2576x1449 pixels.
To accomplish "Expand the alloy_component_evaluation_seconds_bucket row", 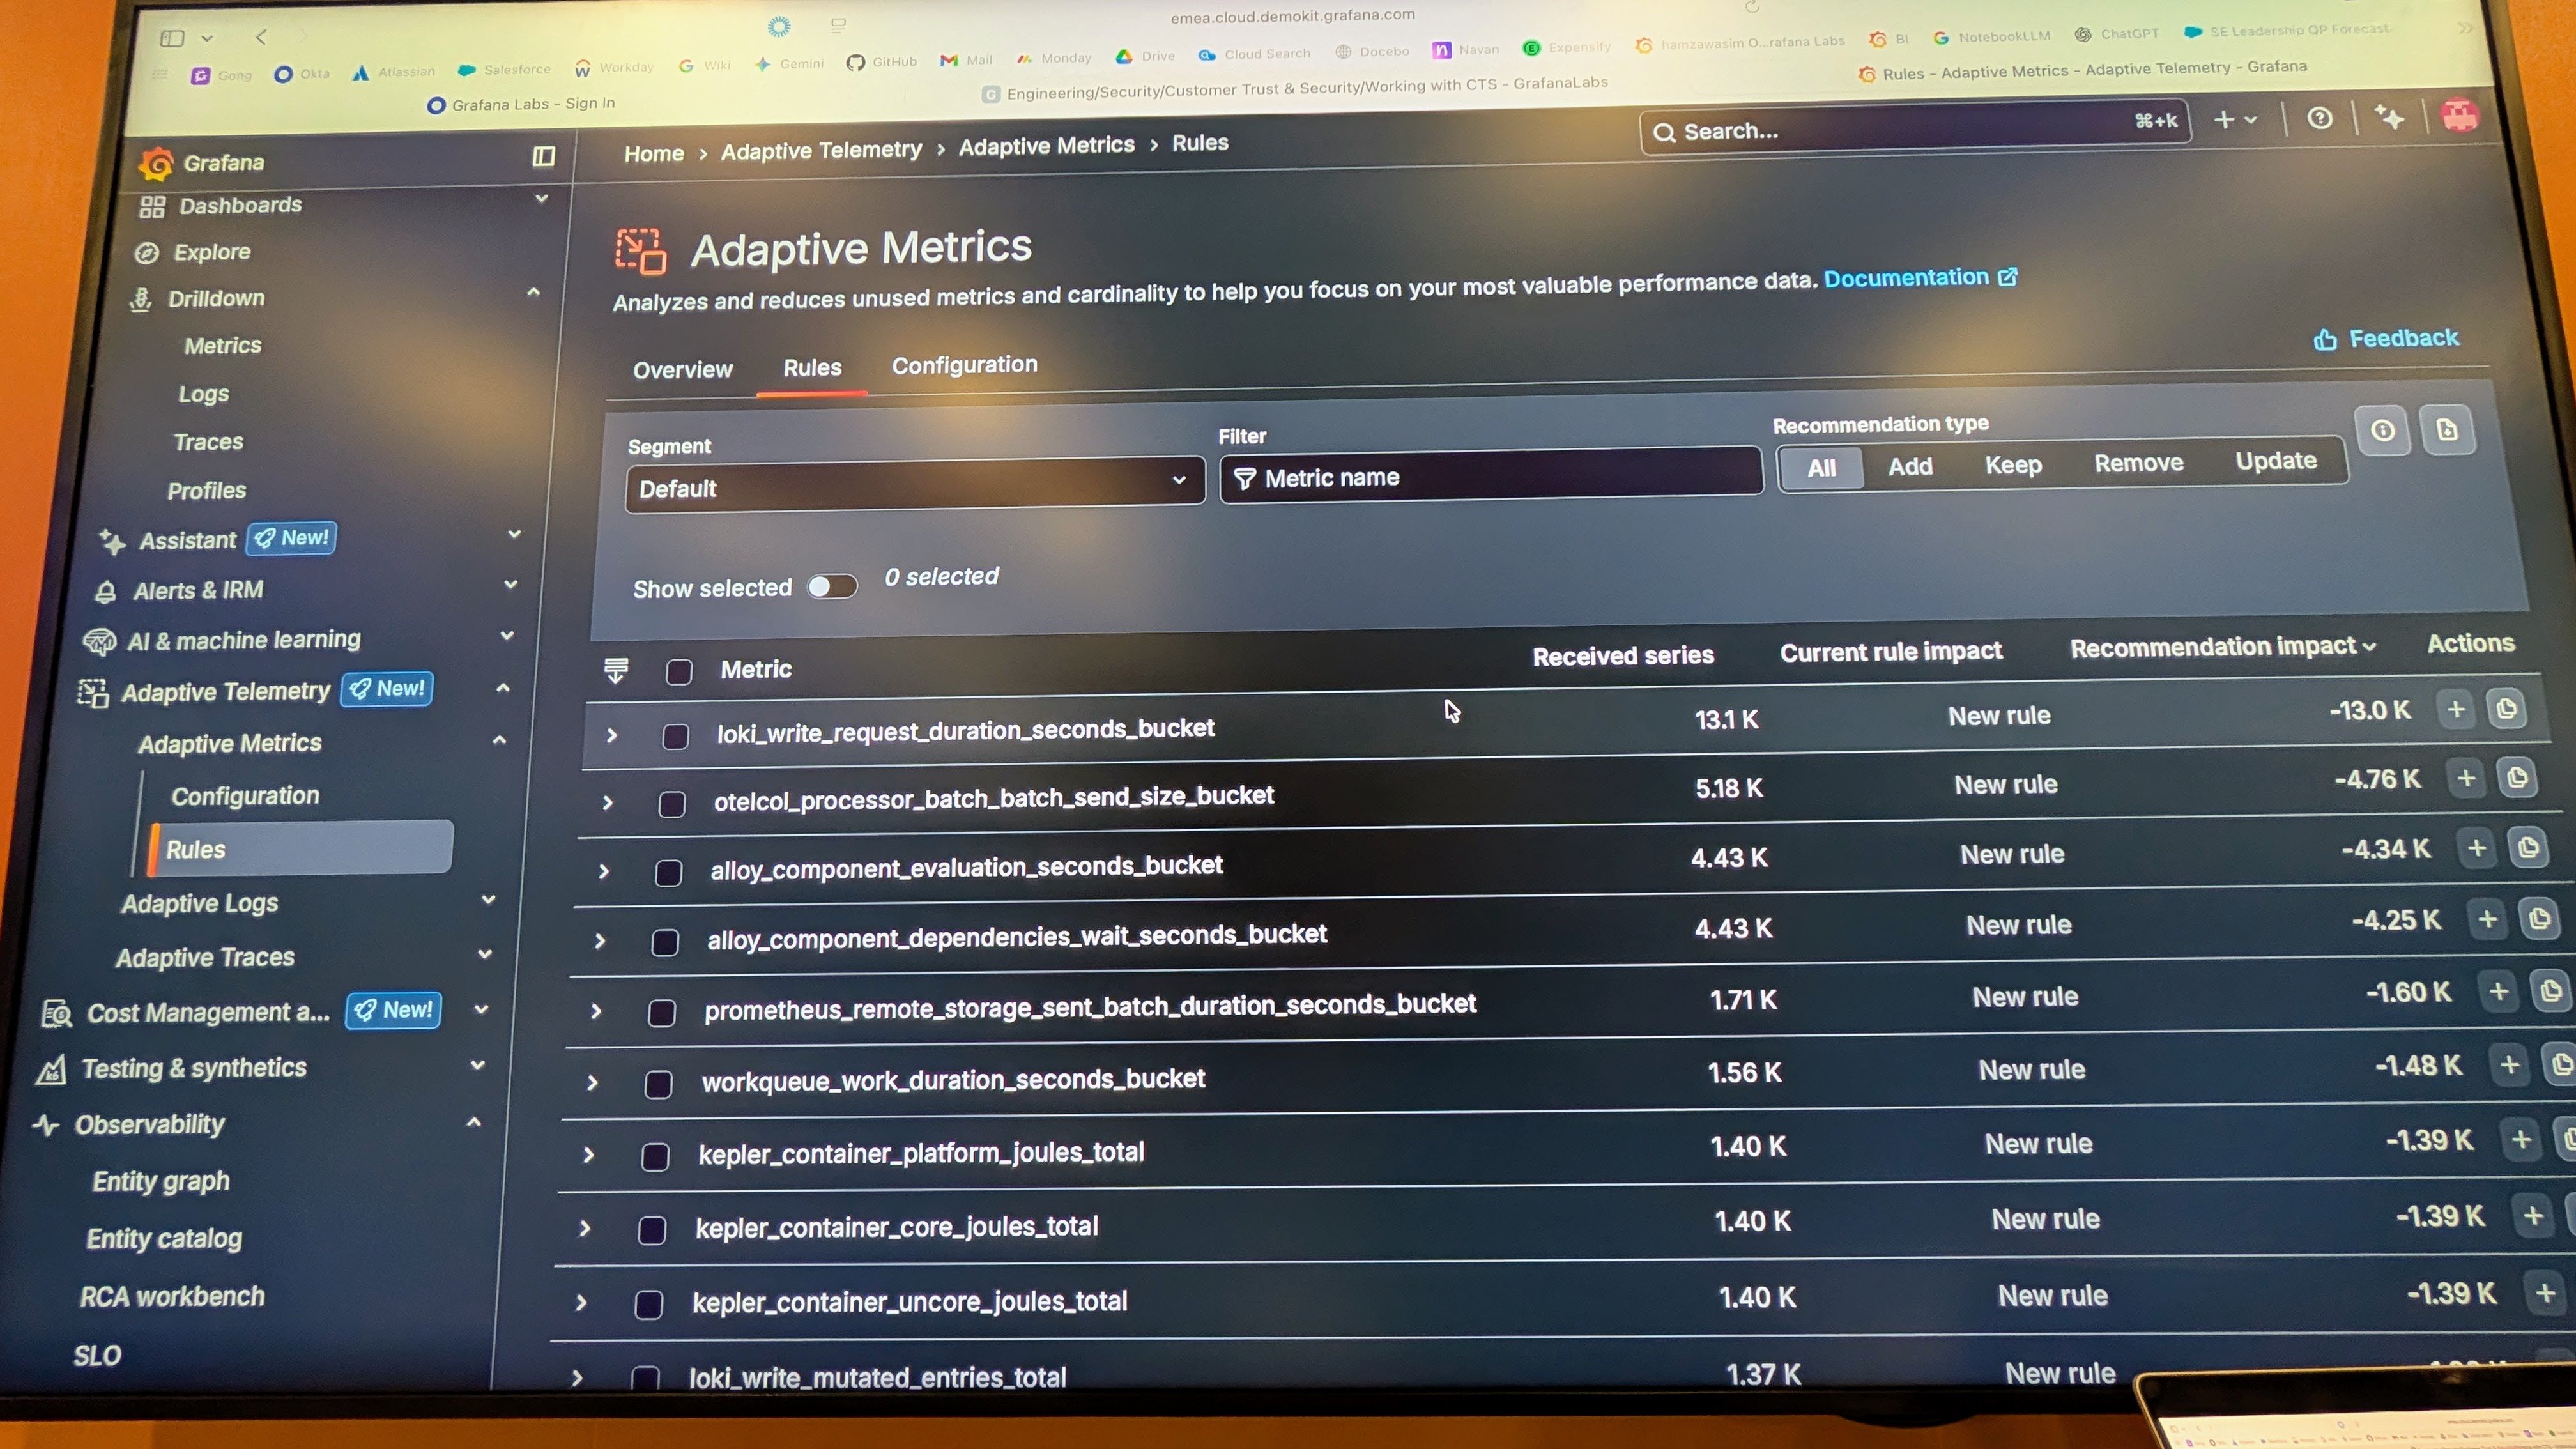I will pos(604,871).
